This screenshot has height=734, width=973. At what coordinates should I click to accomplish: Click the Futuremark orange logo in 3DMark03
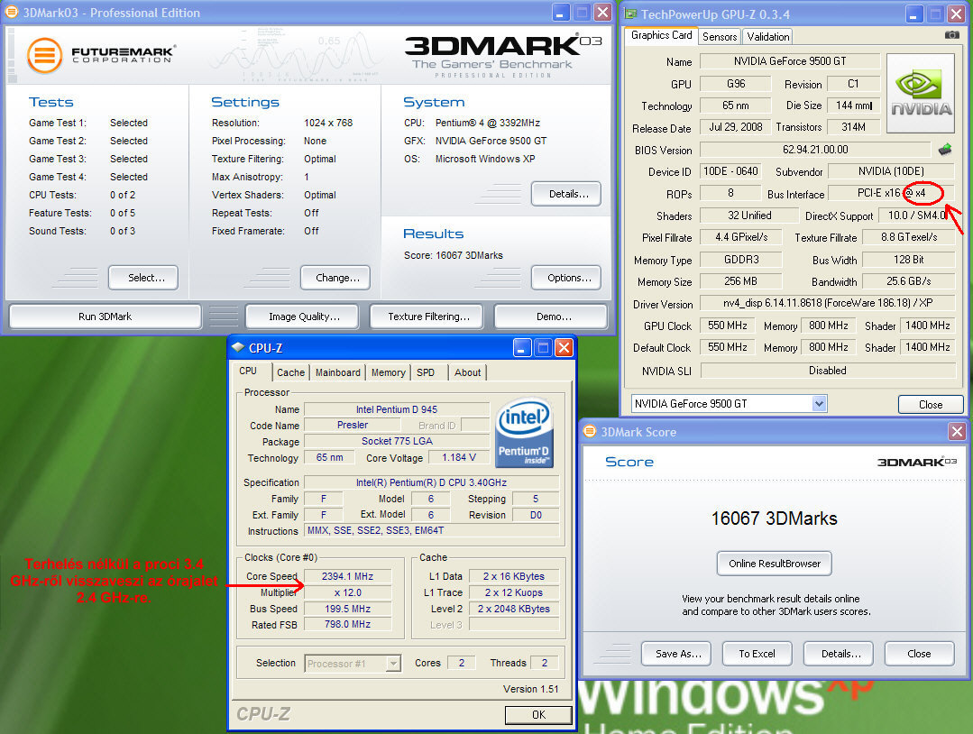click(x=45, y=55)
